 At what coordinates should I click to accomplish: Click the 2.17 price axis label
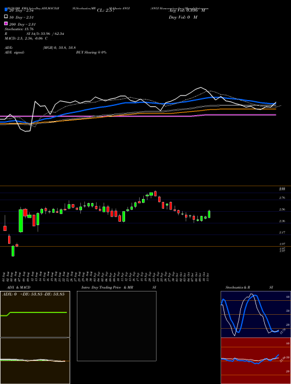(282, 232)
